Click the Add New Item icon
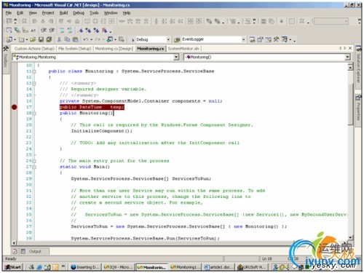The width and height of the screenshot is (364, 273). click(x=21, y=39)
